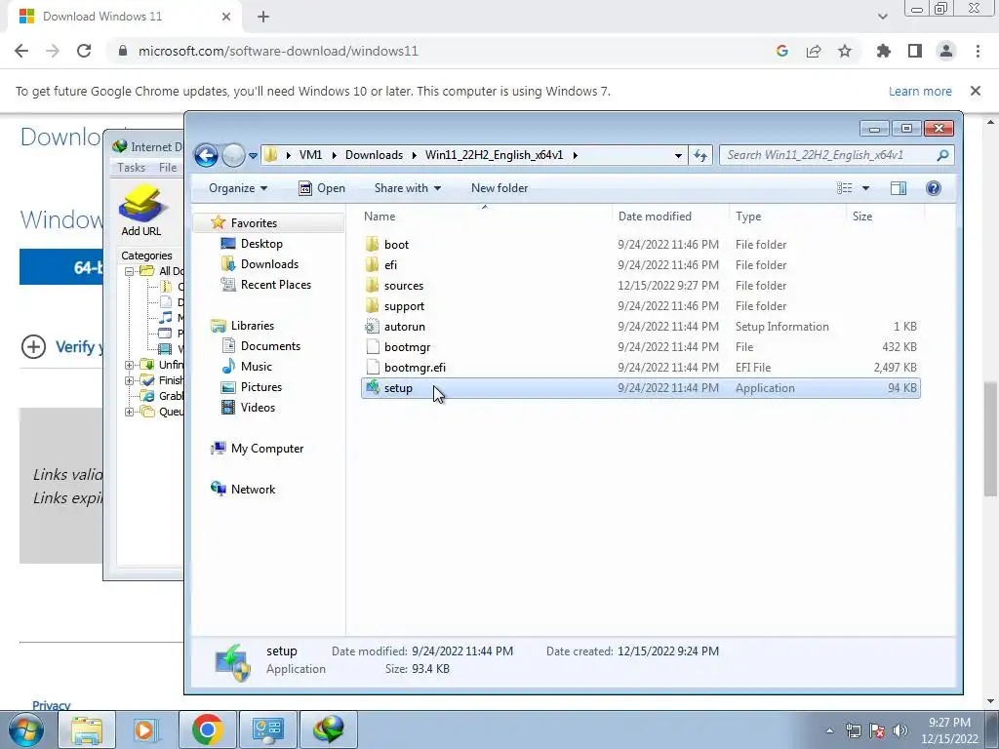Collapse All Downloads category in IDM tree
Viewport: 999px width, 749px height.
coord(129,271)
